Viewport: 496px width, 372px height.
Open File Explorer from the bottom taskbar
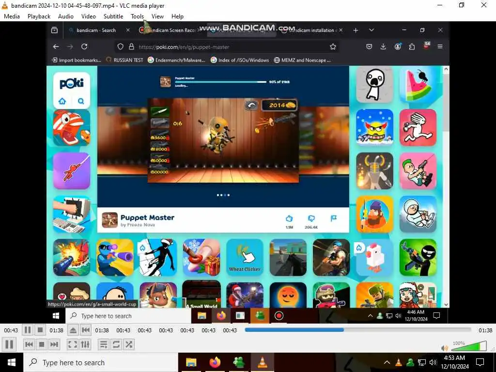pos(191,362)
